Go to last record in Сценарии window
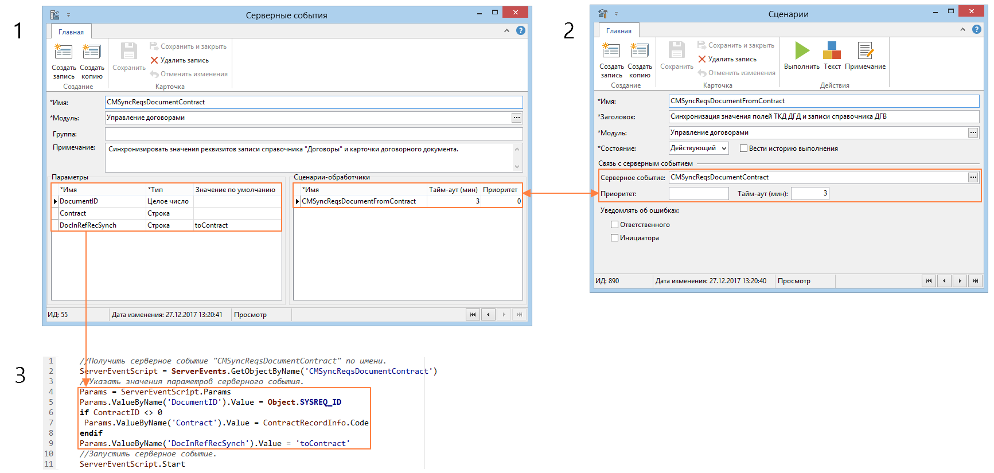Screen dimensions: 994x473 pos(975,281)
